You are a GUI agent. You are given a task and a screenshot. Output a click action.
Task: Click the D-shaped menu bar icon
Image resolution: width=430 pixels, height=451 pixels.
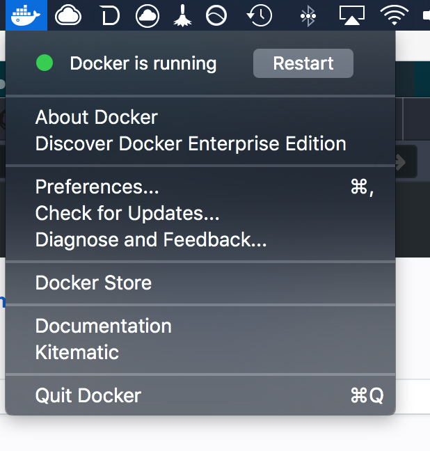tap(111, 16)
